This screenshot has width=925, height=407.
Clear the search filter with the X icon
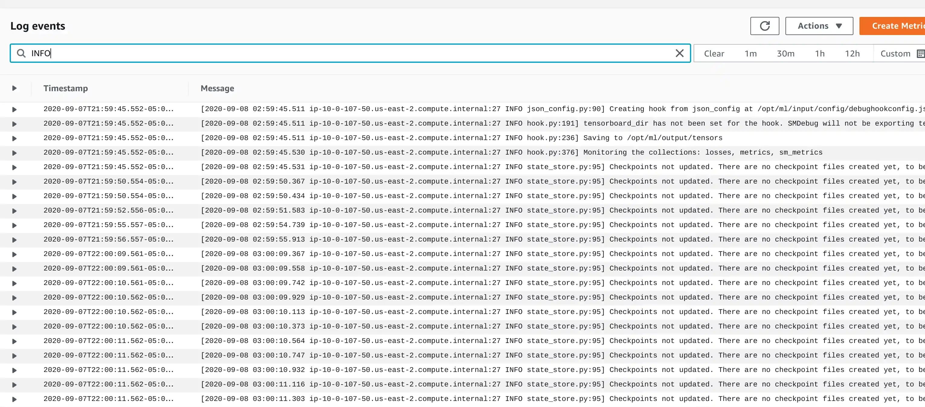[x=679, y=53]
